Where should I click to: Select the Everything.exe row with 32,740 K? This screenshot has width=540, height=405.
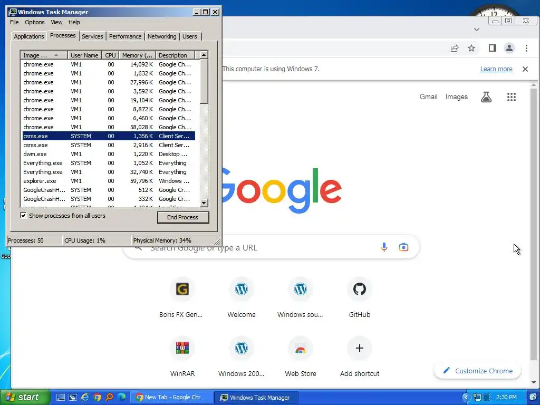point(109,172)
